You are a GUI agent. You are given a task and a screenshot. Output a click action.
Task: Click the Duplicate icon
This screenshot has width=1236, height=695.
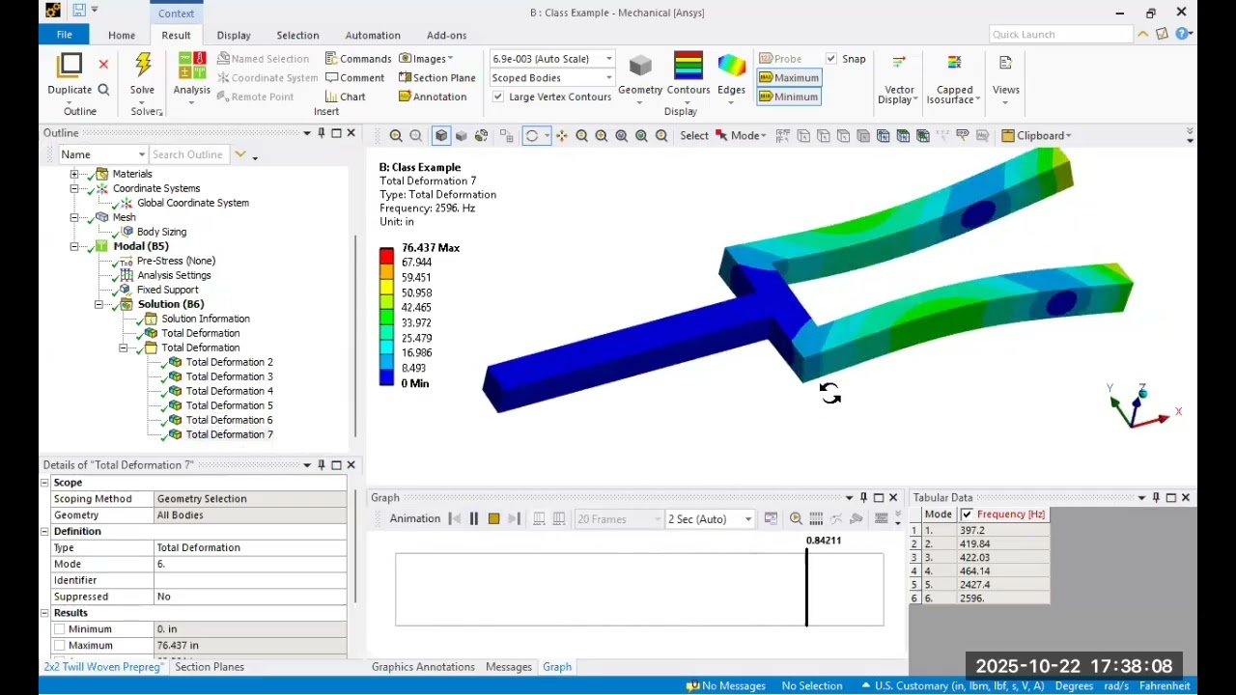(x=70, y=66)
